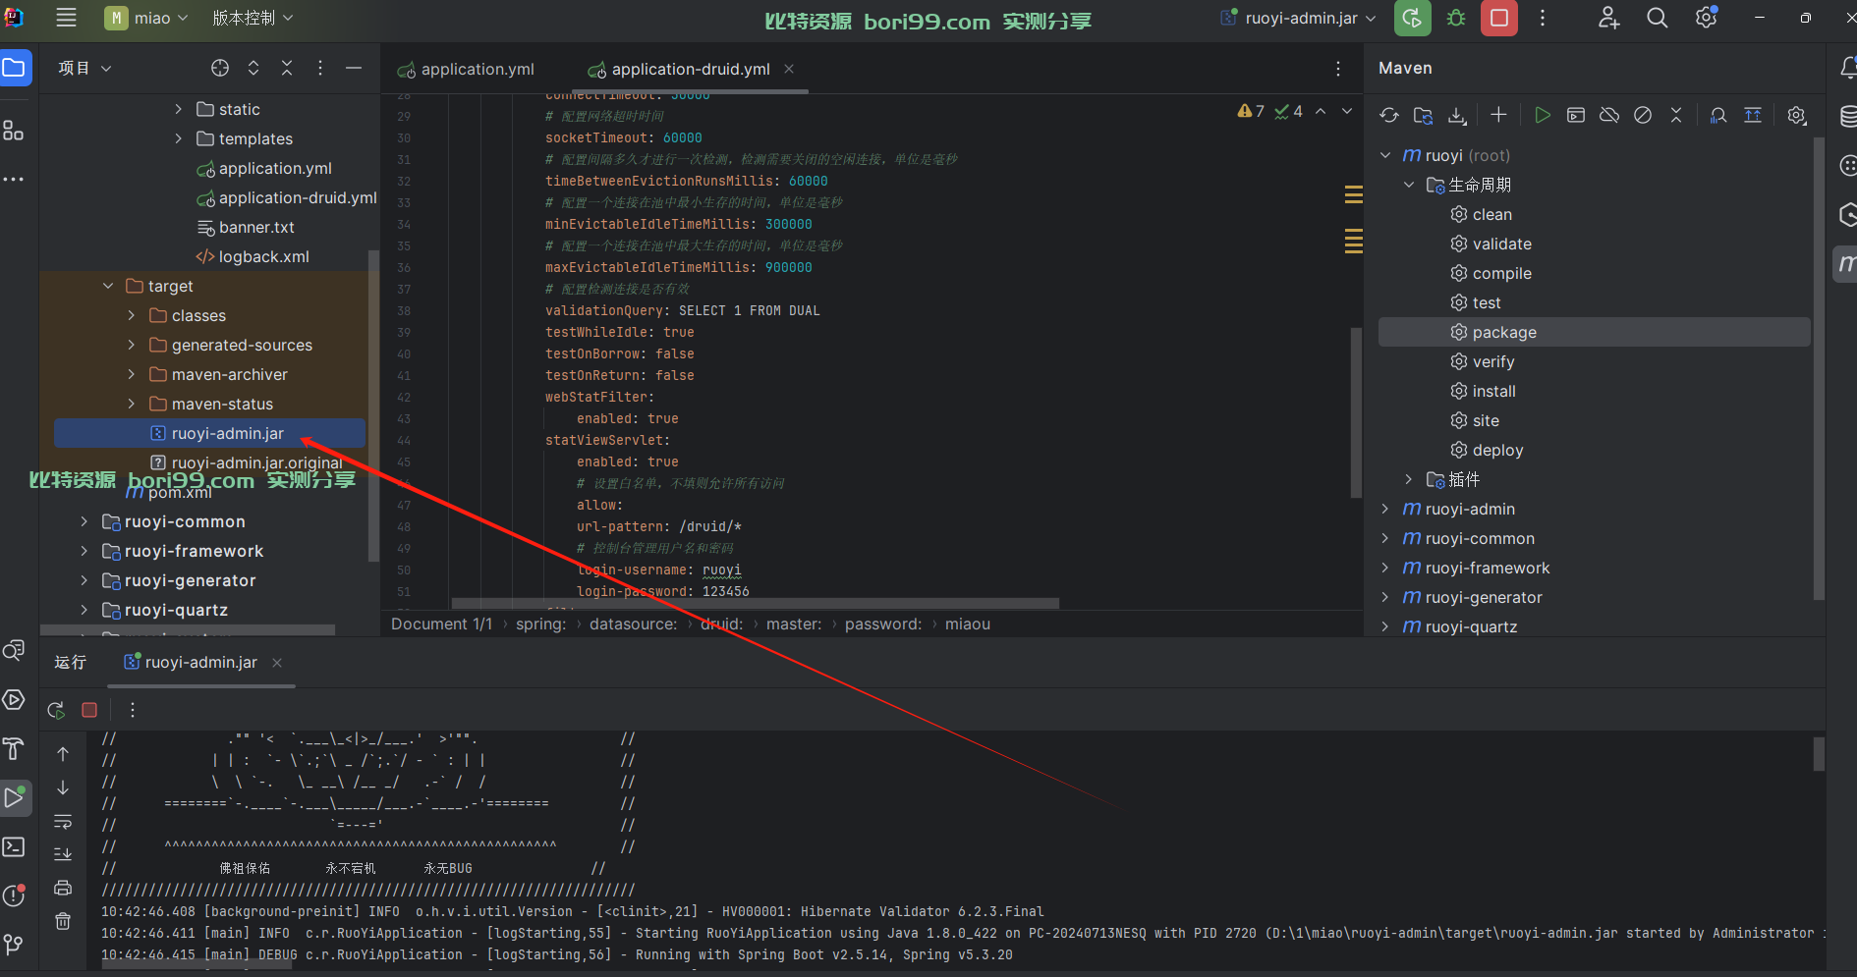This screenshot has height=977, width=1857.
Task: Open the main hamburger menu
Action: (66, 18)
